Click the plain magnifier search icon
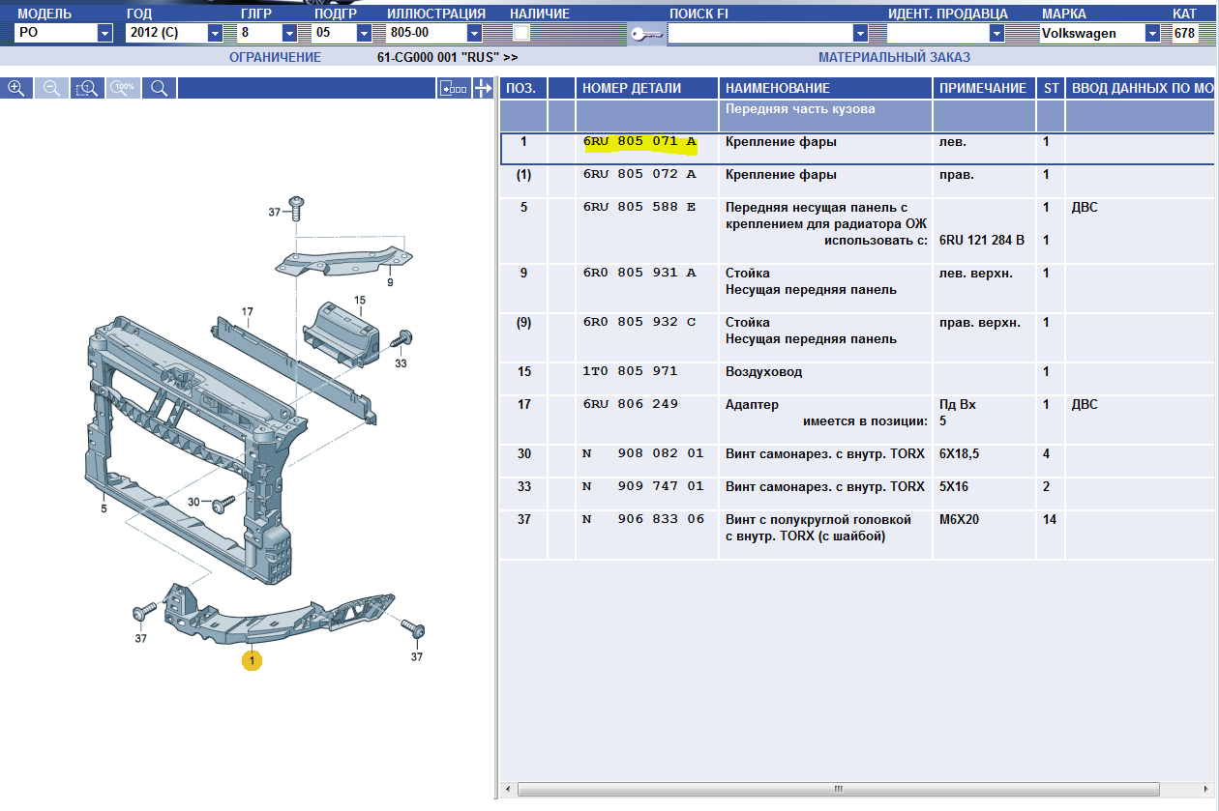 pyautogui.click(x=160, y=88)
